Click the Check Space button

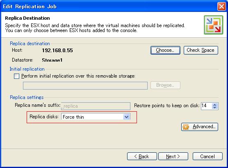point(201,50)
